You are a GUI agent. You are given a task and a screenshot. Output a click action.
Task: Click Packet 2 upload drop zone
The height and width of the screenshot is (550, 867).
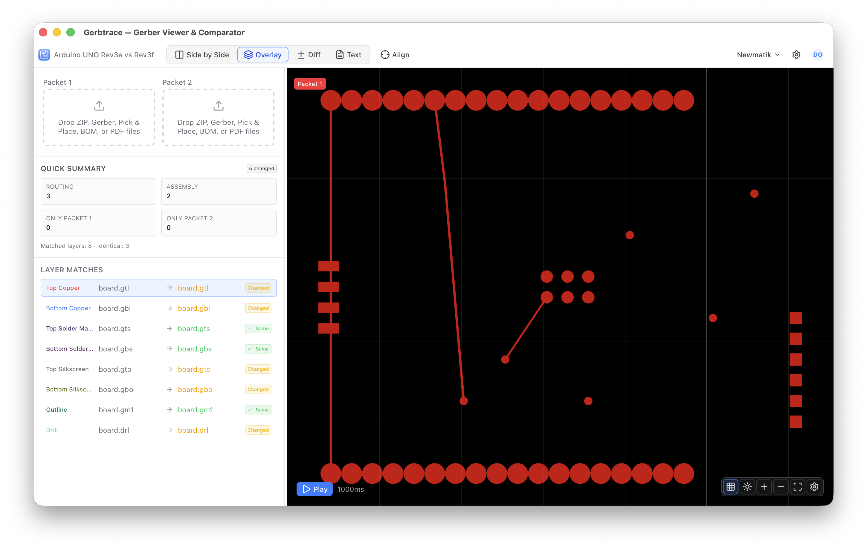tap(218, 118)
